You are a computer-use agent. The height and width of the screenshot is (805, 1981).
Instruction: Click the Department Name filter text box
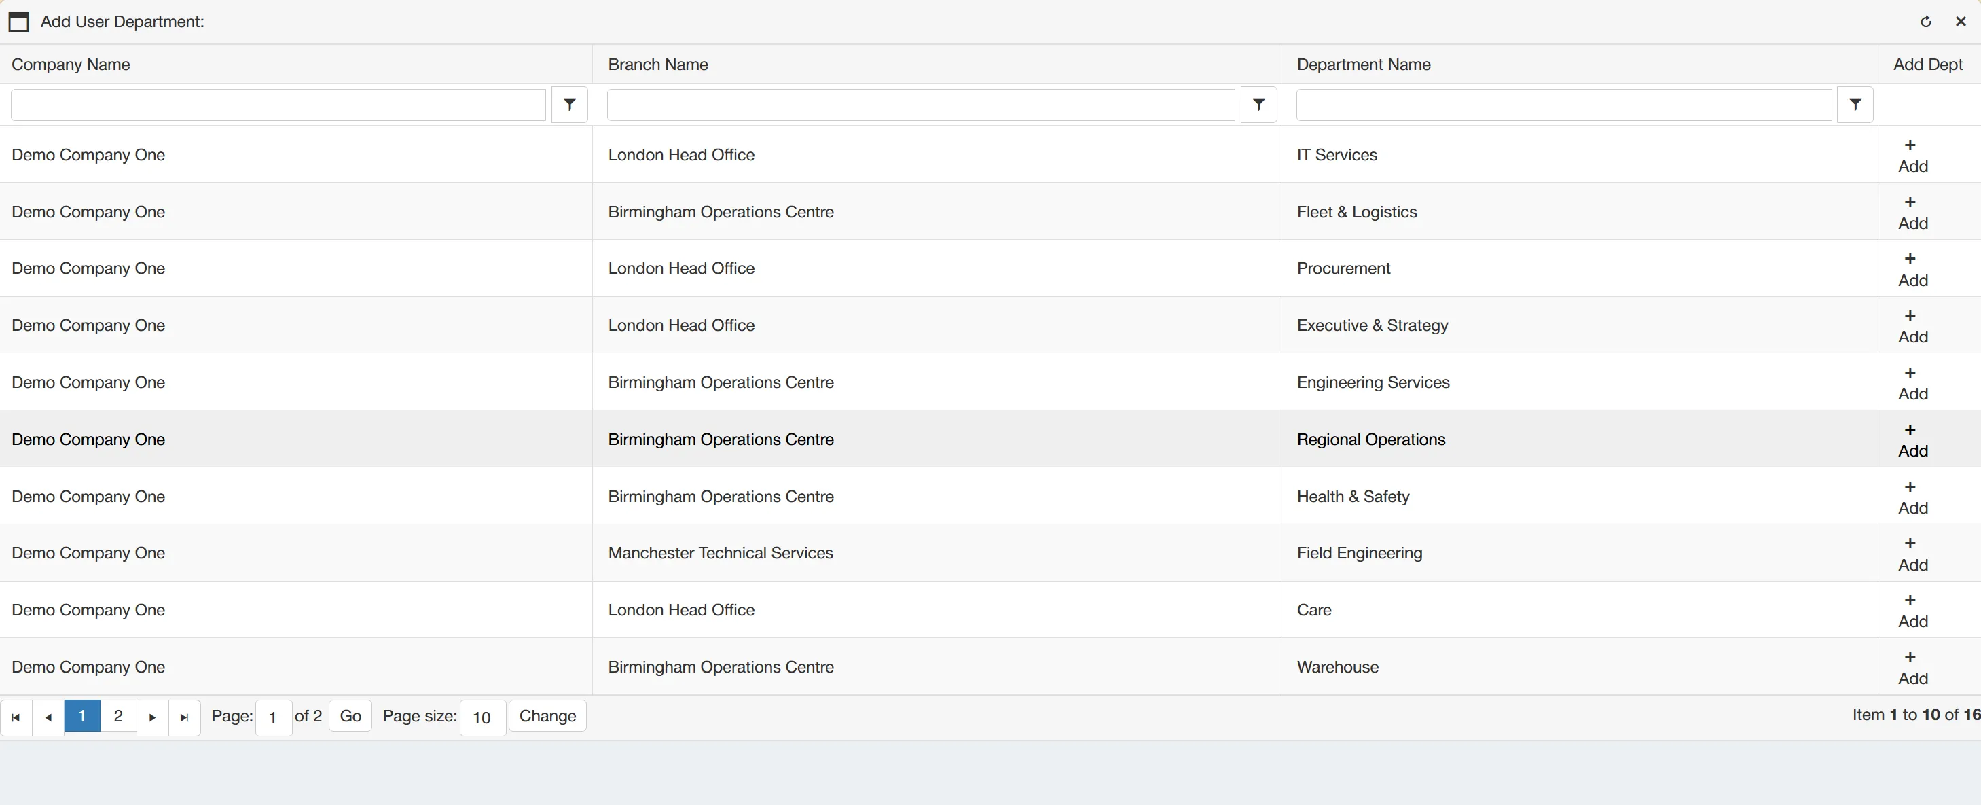coord(1564,105)
